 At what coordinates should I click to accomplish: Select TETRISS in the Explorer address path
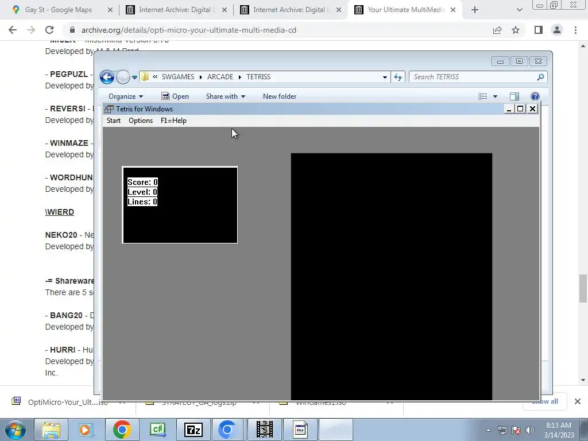[x=258, y=77]
